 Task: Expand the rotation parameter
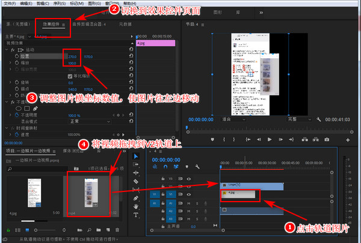pos(10,82)
